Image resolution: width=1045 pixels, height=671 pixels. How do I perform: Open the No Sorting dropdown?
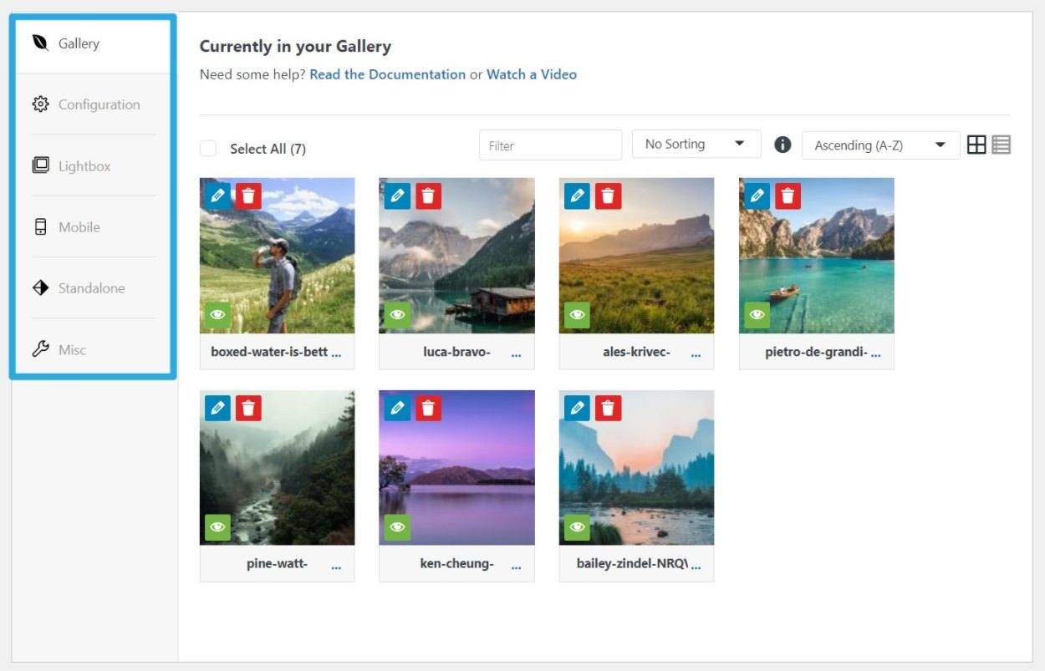[696, 144]
